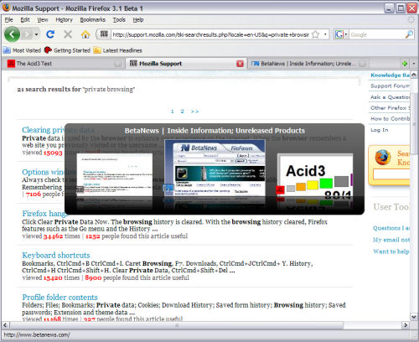Screen dimensions: 419x342
Task: Click the Firefox icon in title bar
Action: (6, 8)
